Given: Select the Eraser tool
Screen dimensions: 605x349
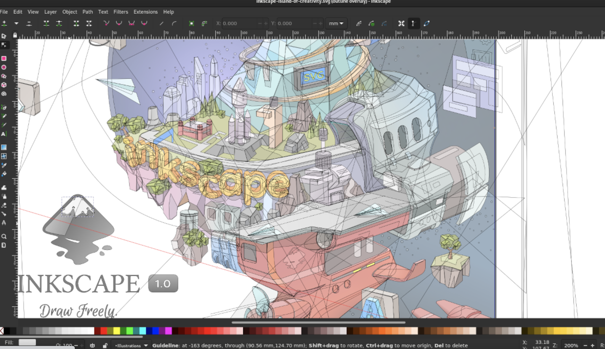Looking at the screenshot, I should click(4, 205).
